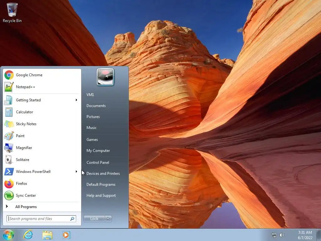Open the Paint palette icon
The width and height of the screenshot is (321, 241).
[x=9, y=136]
